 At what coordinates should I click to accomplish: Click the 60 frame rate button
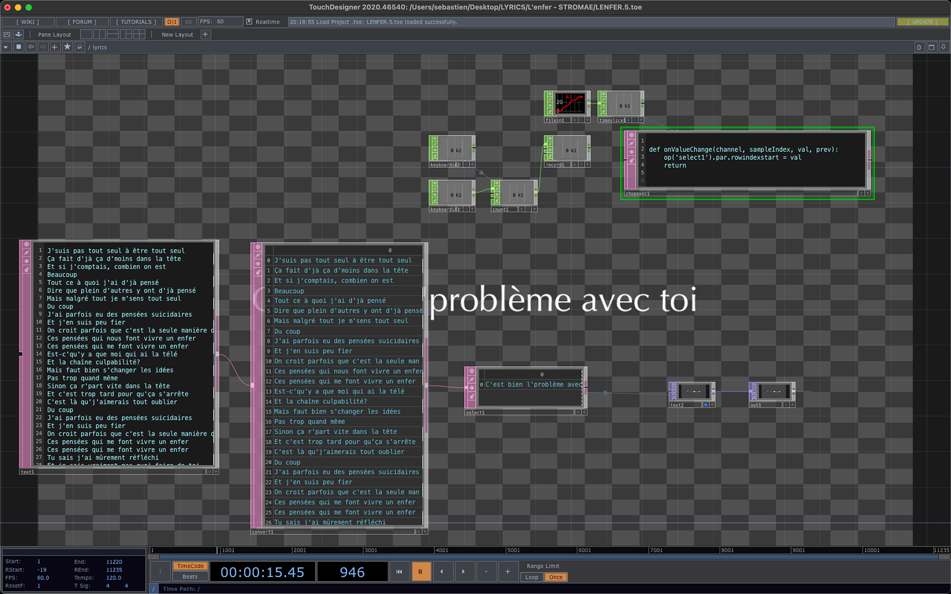tap(188, 22)
